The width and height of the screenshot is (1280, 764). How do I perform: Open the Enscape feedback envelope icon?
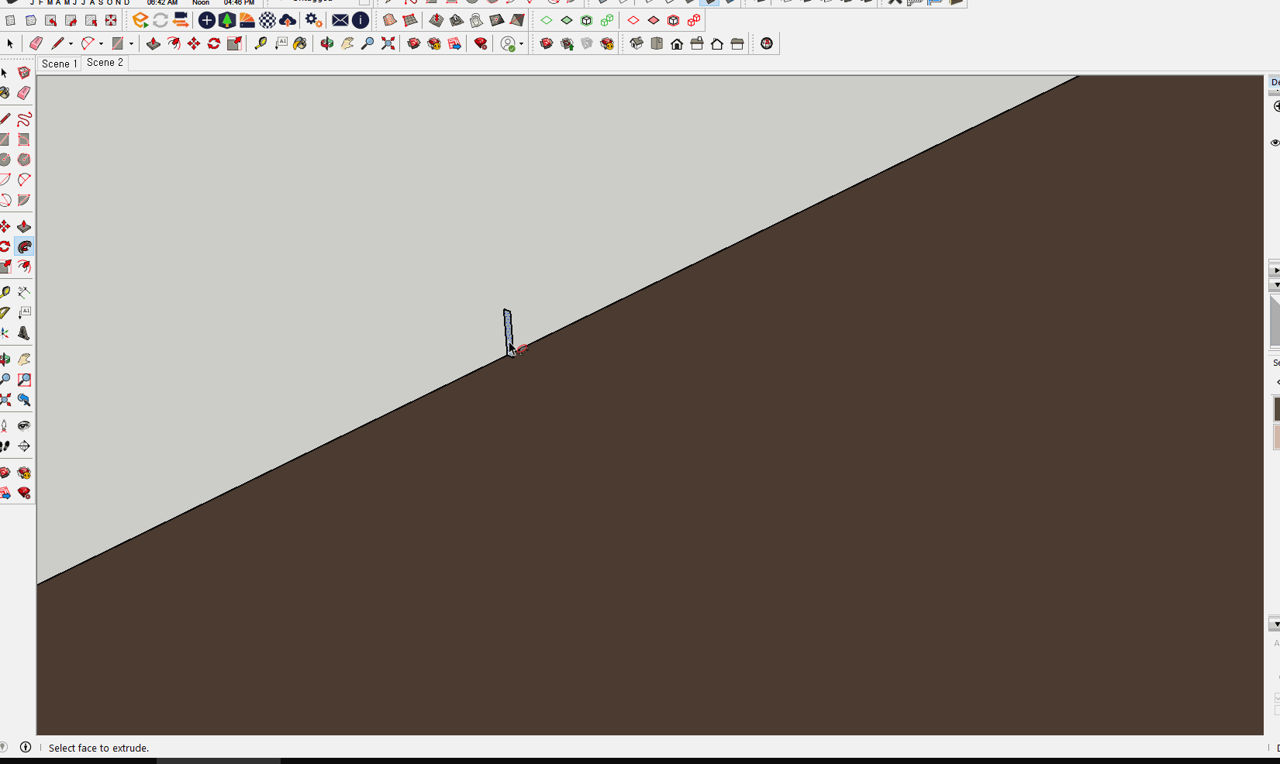[x=340, y=20]
